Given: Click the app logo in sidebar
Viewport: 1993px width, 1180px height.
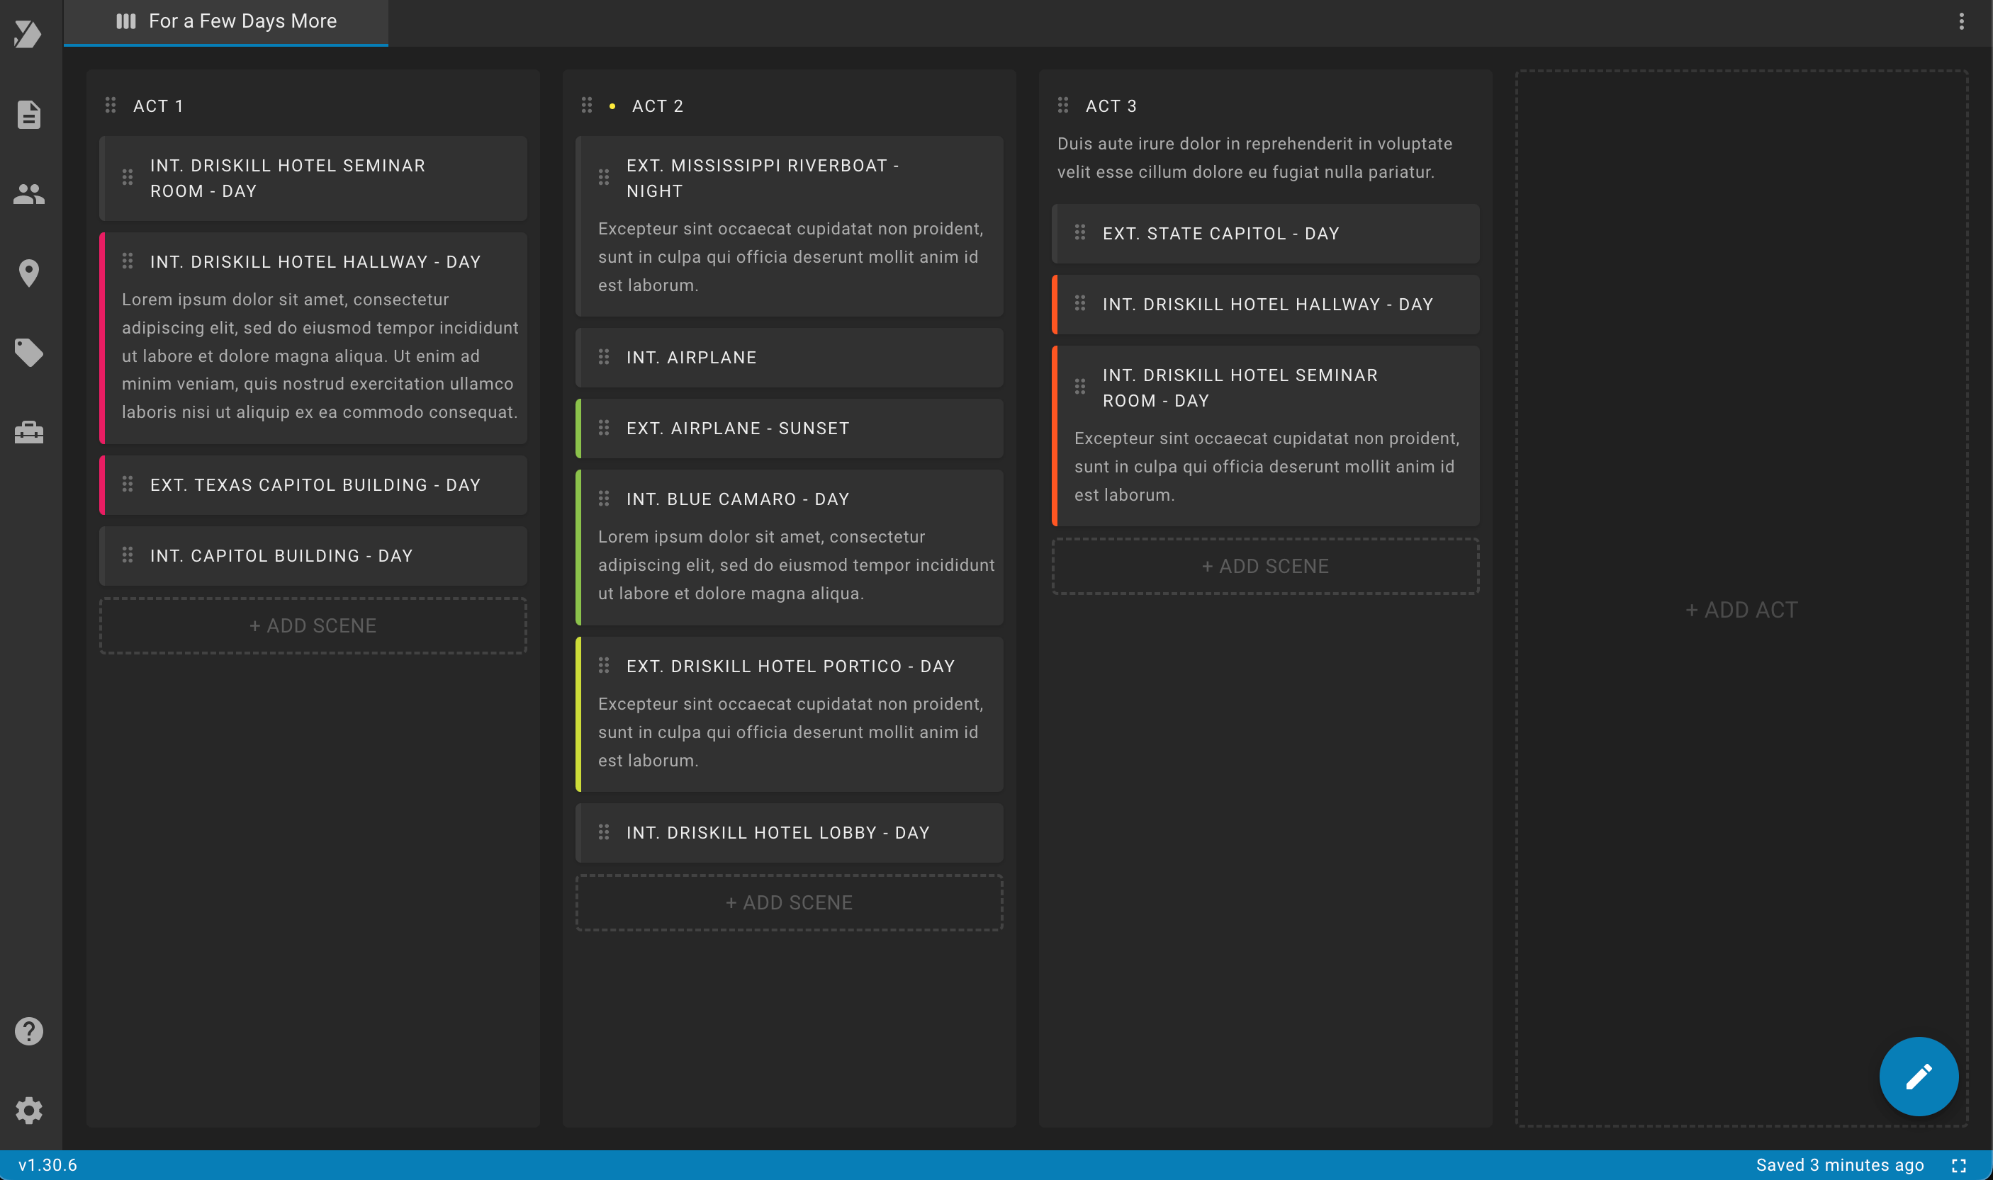Looking at the screenshot, I should (28, 33).
